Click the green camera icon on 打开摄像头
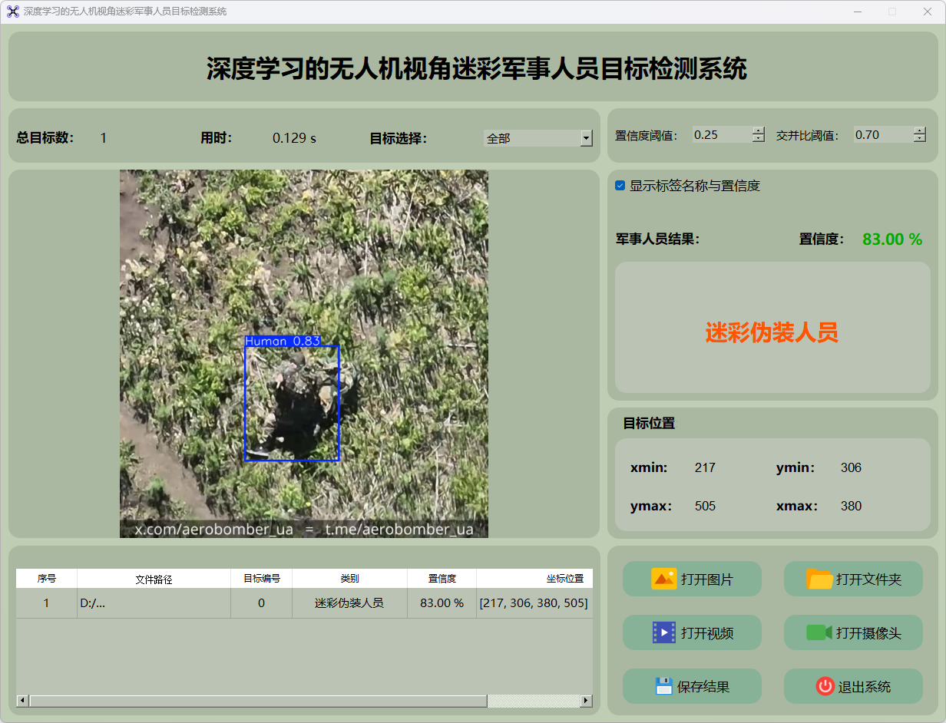The height and width of the screenshot is (723, 946). [x=819, y=632]
